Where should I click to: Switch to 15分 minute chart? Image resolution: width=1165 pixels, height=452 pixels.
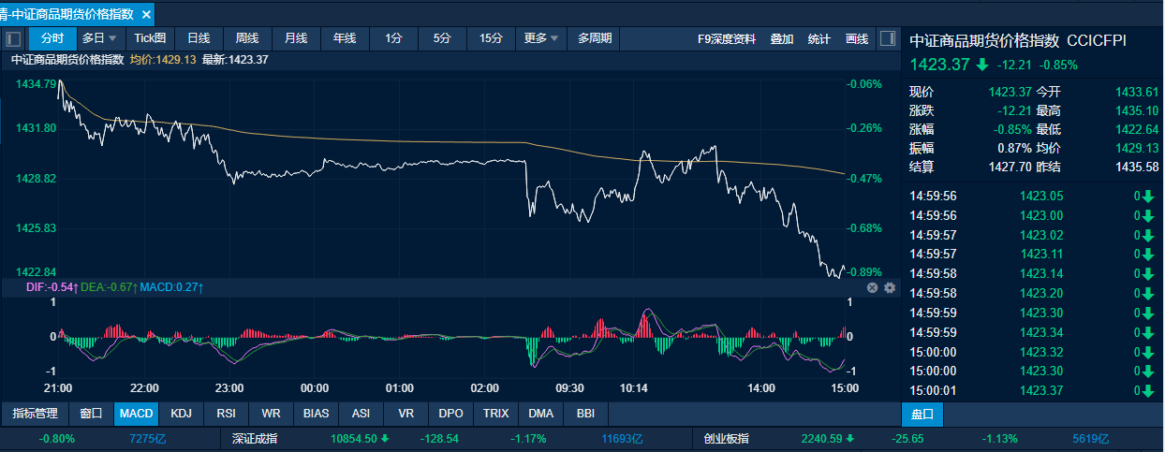pyautogui.click(x=491, y=38)
